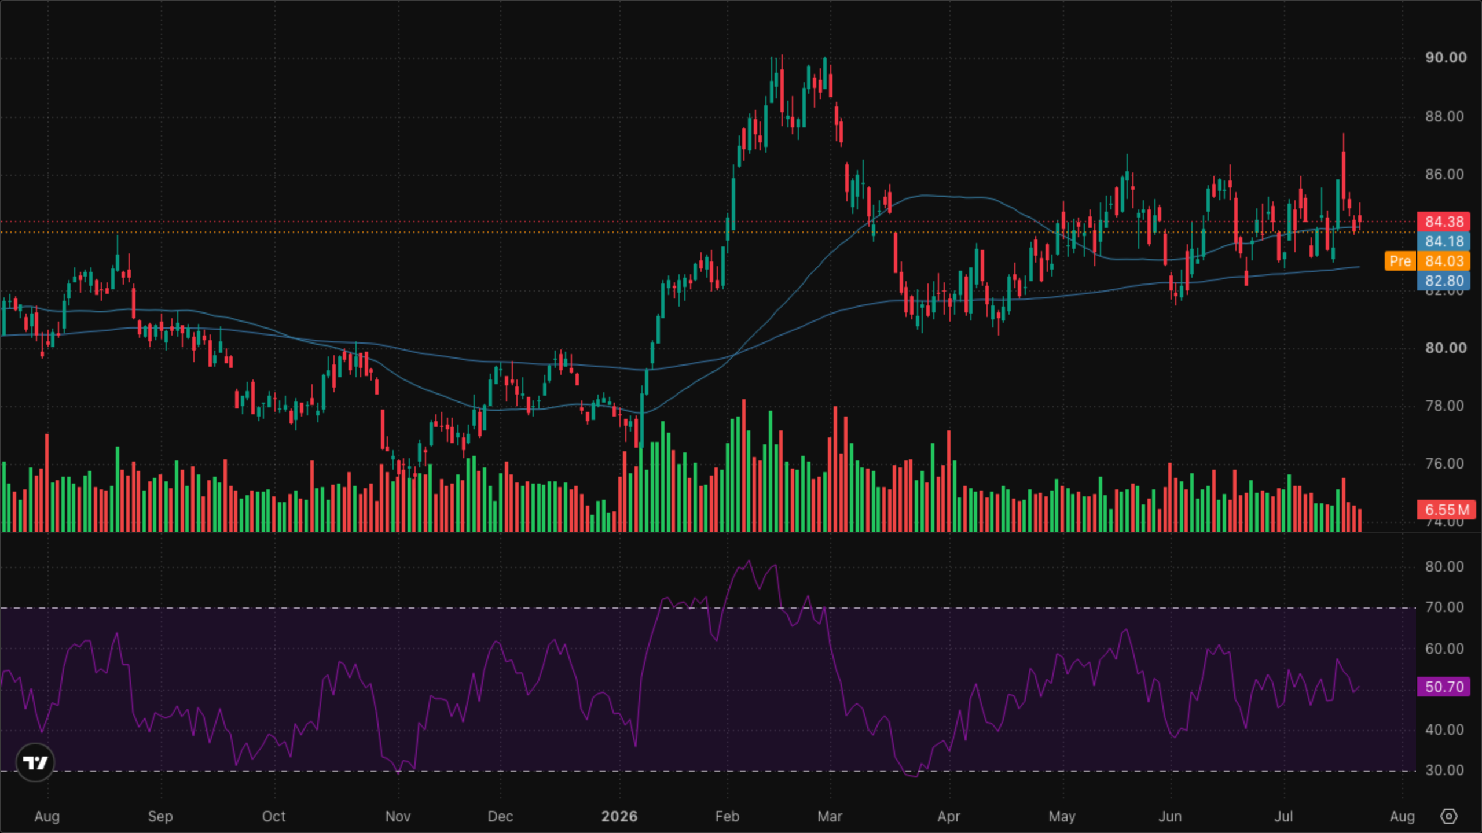
Task: Click the 86.00 level on price scale
Action: [1444, 174]
